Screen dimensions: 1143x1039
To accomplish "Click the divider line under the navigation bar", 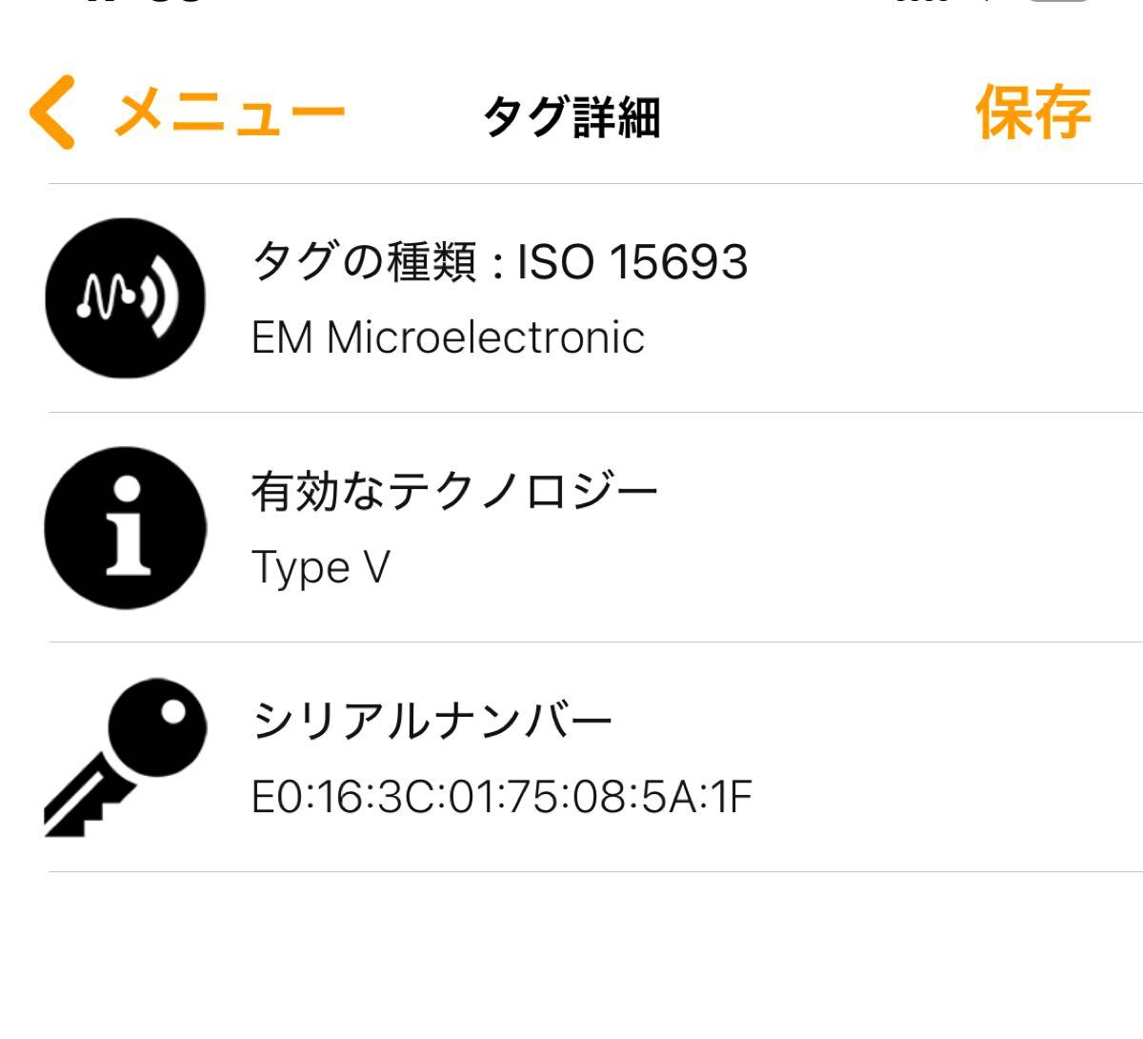I will [595, 183].
